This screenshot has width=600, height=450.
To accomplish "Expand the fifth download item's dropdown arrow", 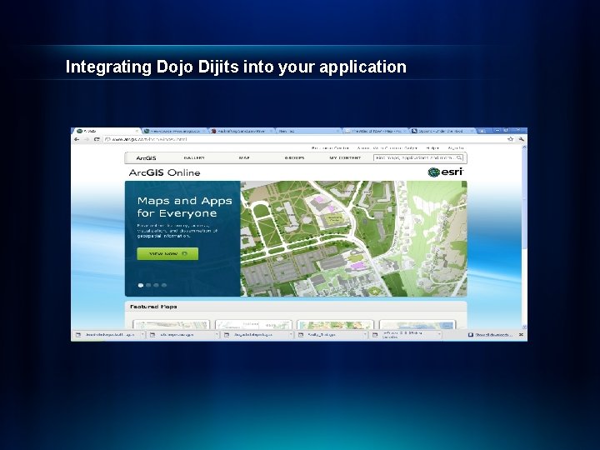I will coord(439,335).
